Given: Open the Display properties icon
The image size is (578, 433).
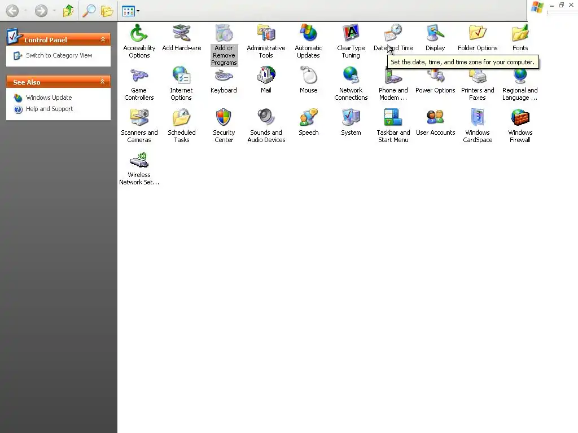Looking at the screenshot, I should click(x=435, y=38).
